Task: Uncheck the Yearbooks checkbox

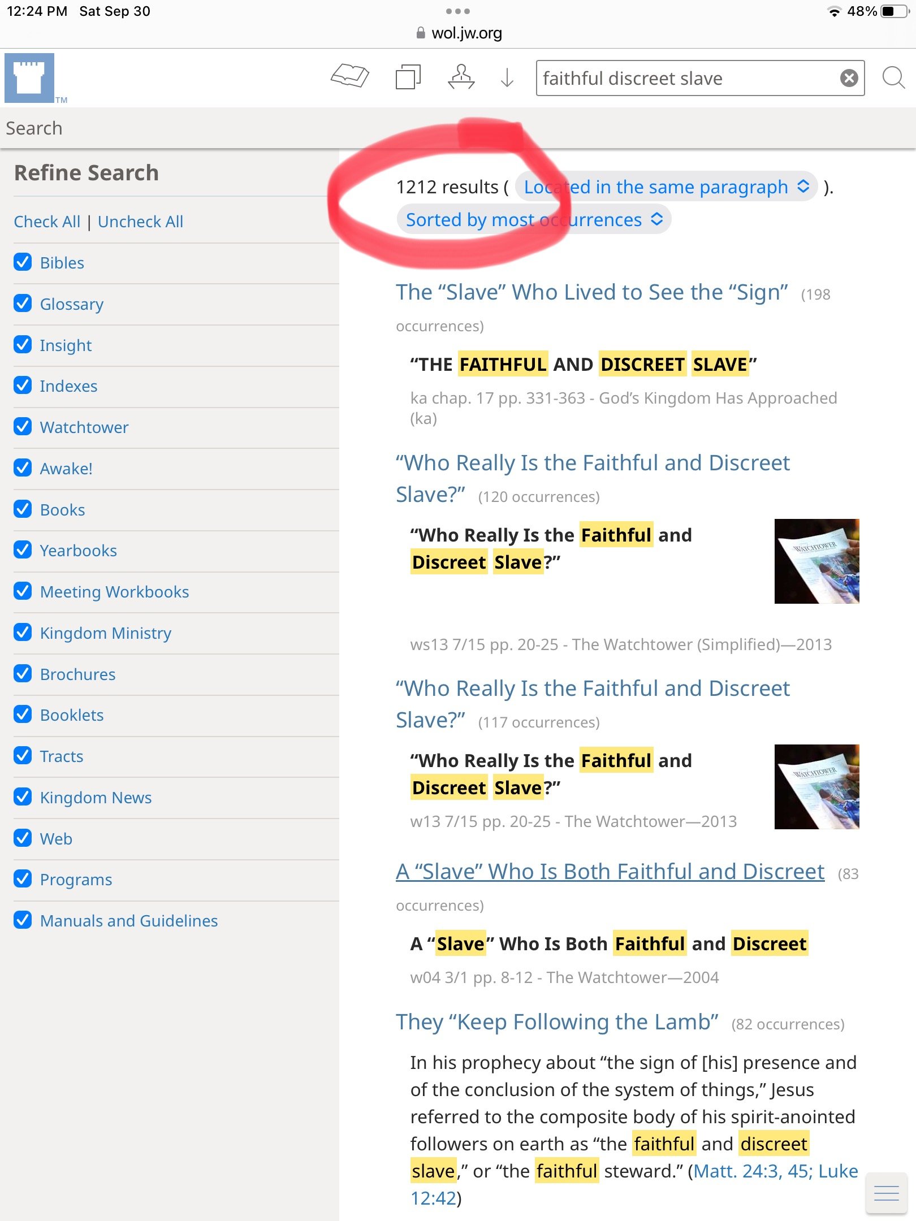Action: 23,549
